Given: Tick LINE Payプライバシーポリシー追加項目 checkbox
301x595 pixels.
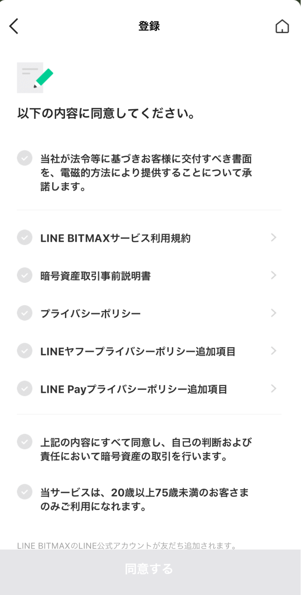Looking at the screenshot, I should (x=25, y=389).
